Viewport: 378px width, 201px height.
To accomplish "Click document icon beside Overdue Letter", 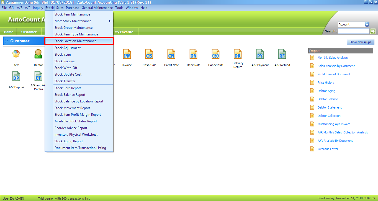I will (x=312, y=149).
